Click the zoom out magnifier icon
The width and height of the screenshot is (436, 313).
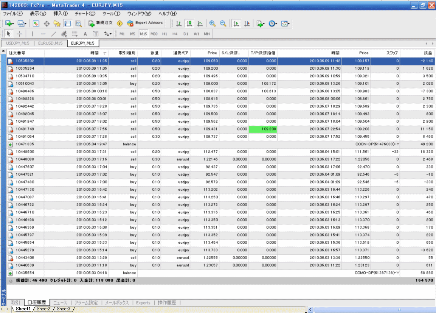click(223, 23)
